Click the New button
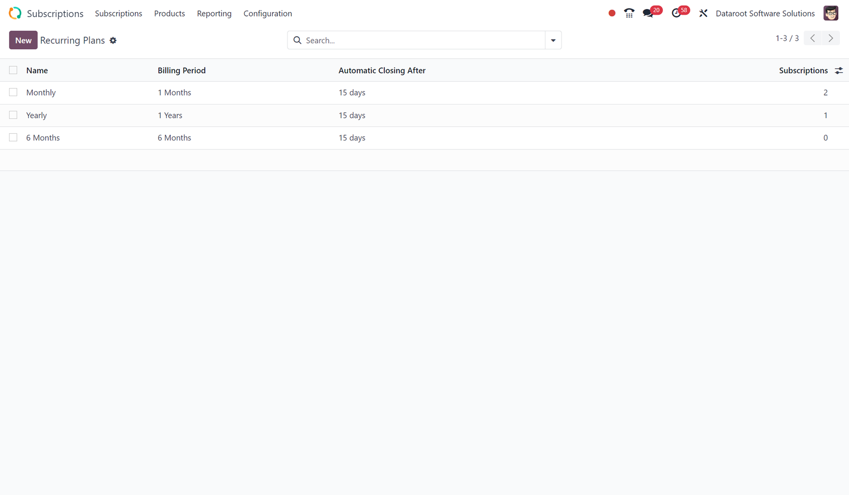 click(23, 40)
